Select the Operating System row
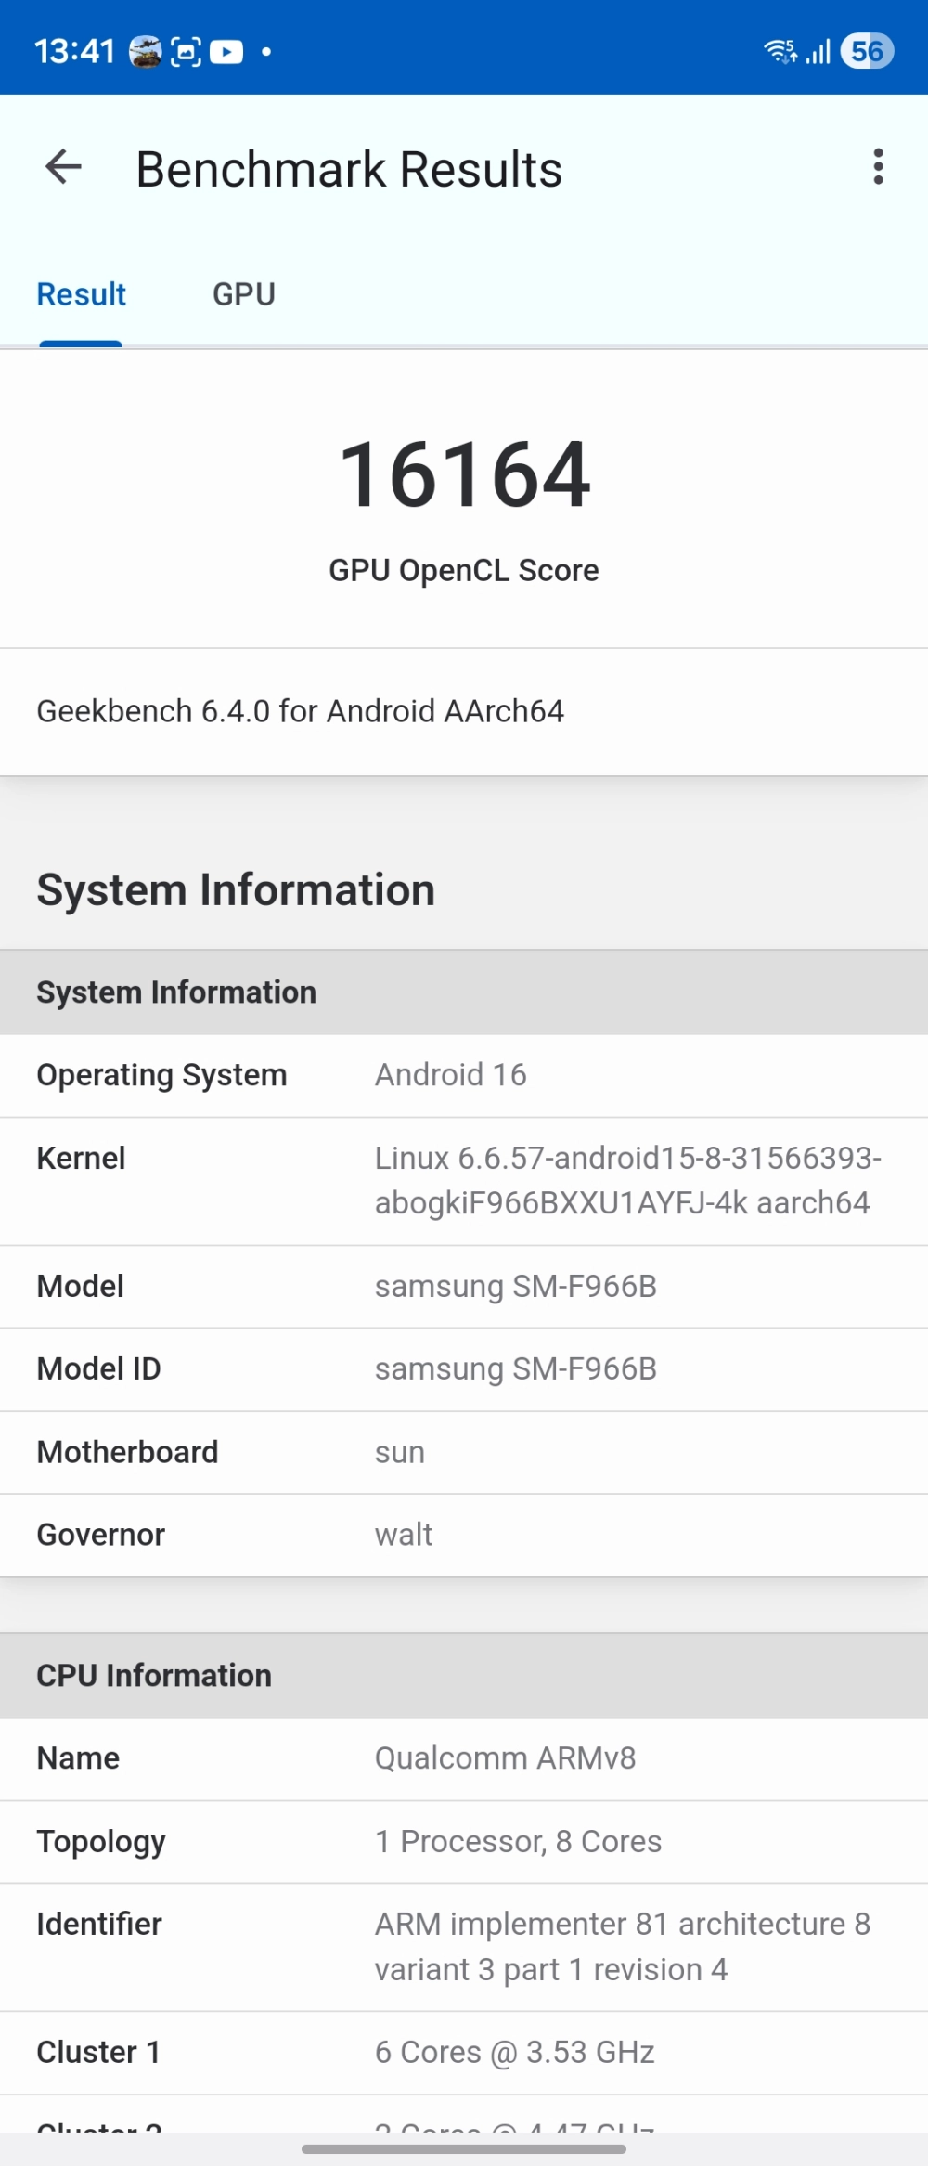Screen dimensions: 928x2166 coord(464,1075)
